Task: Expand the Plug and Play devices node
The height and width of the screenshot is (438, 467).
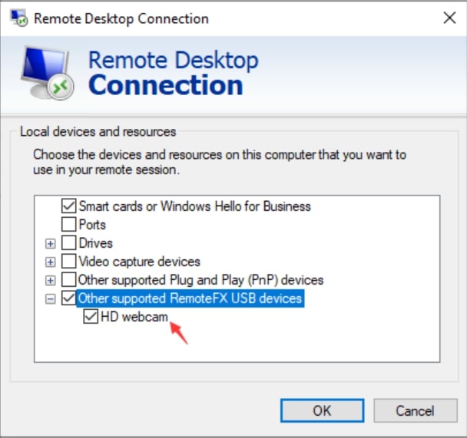Action: click(x=51, y=280)
